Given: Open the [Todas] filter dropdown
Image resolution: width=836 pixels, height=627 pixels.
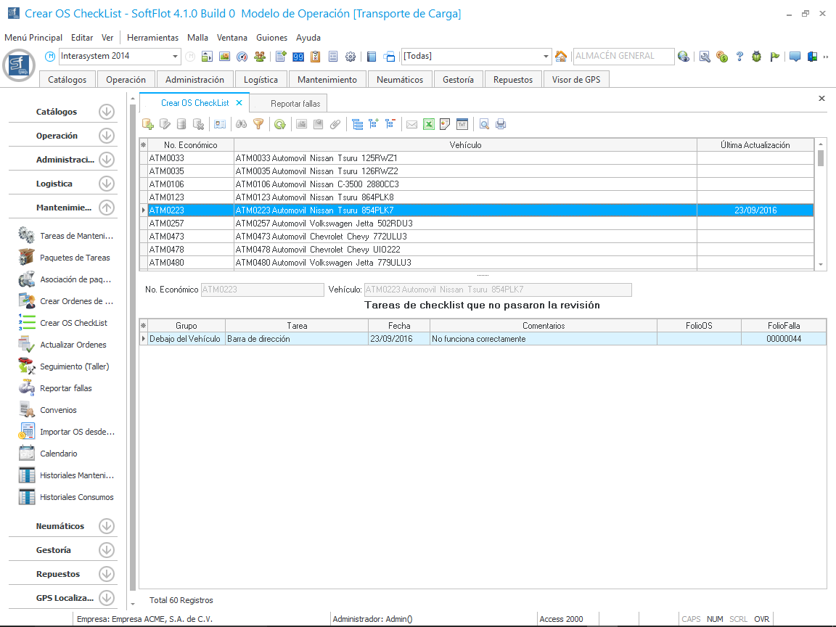Looking at the screenshot, I should [546, 57].
